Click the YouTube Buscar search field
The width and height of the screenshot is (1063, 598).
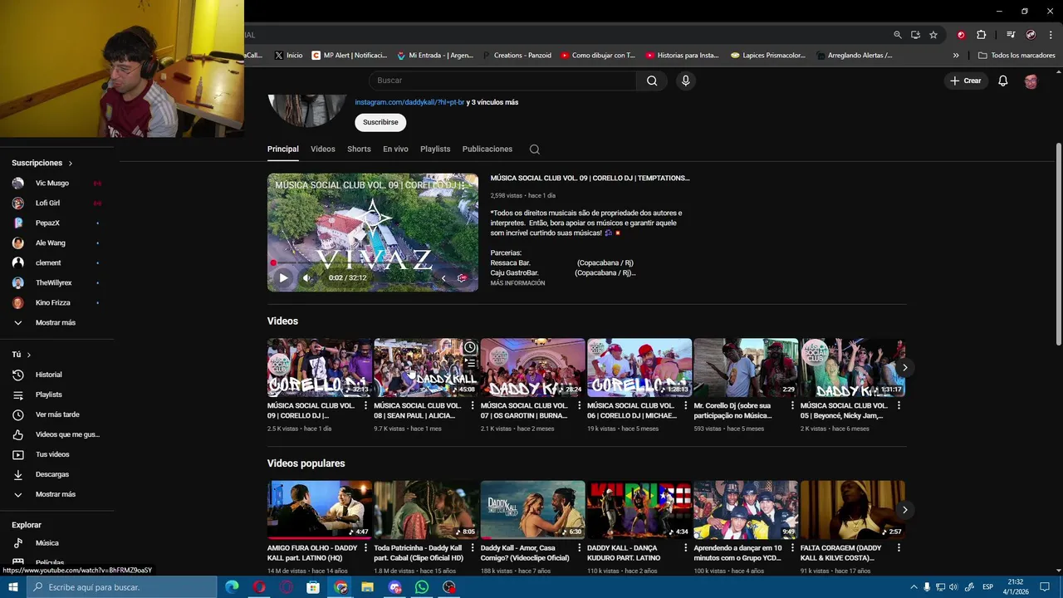[x=502, y=81]
